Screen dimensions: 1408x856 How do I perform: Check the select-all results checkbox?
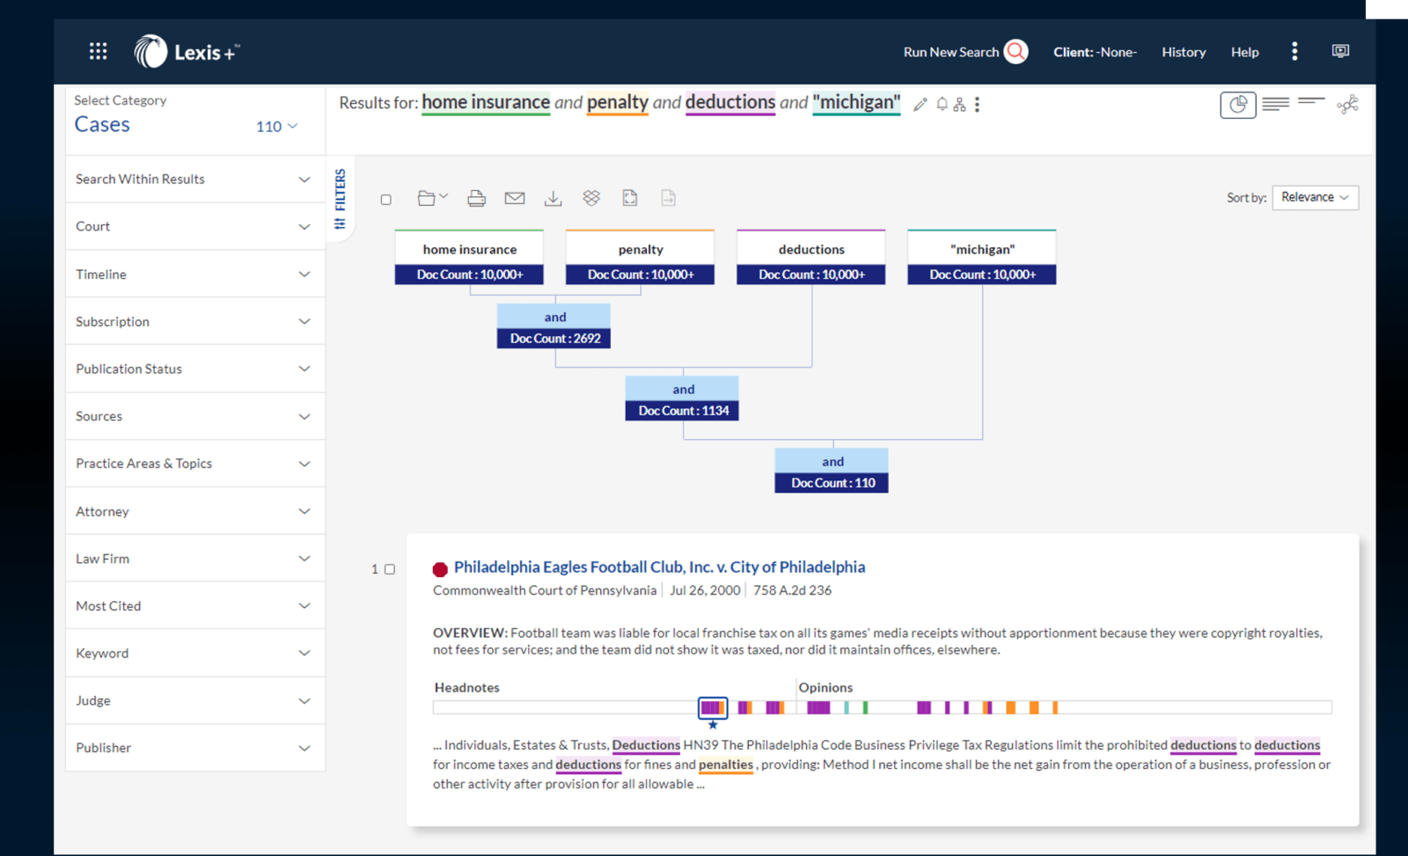(385, 199)
